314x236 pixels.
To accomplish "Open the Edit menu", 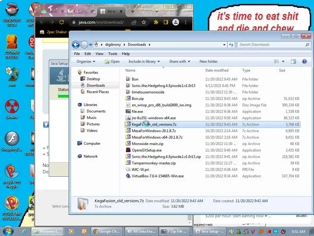I will [87, 54].
